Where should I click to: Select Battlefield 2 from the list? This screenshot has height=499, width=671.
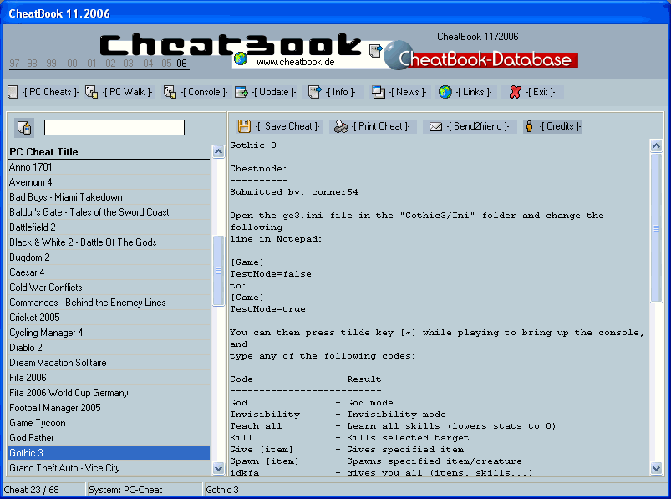tap(109, 227)
